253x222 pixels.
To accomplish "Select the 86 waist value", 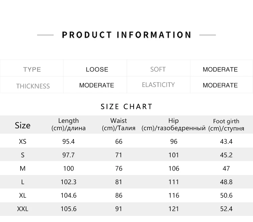I will pyautogui.click(x=119, y=196).
